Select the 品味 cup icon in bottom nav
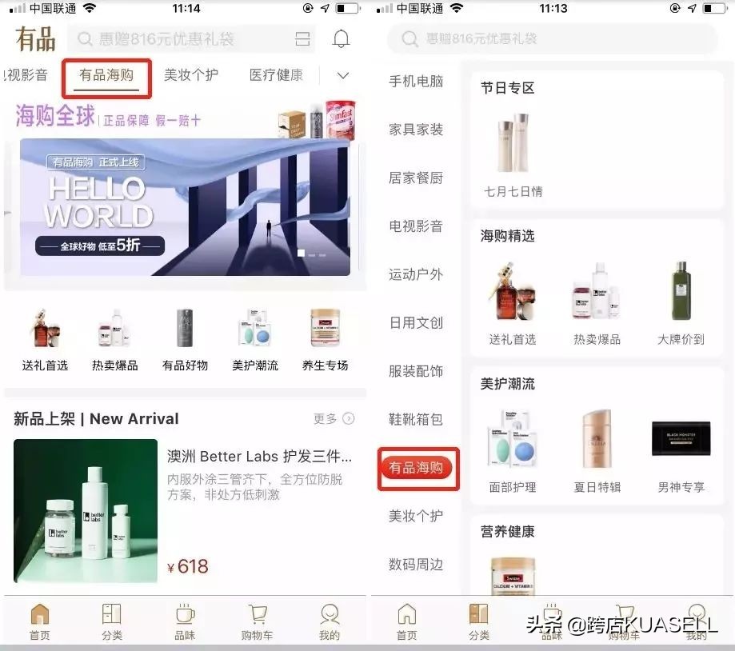The image size is (735, 651). [183, 620]
